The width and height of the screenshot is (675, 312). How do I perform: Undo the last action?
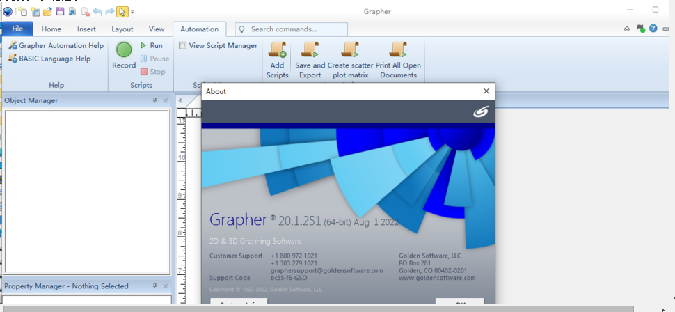coord(97,12)
